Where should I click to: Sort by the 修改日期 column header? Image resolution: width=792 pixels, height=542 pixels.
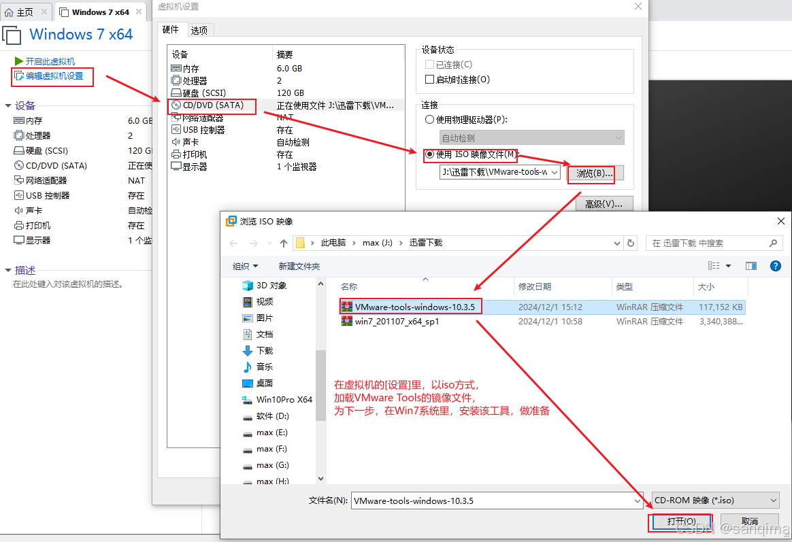tap(534, 287)
